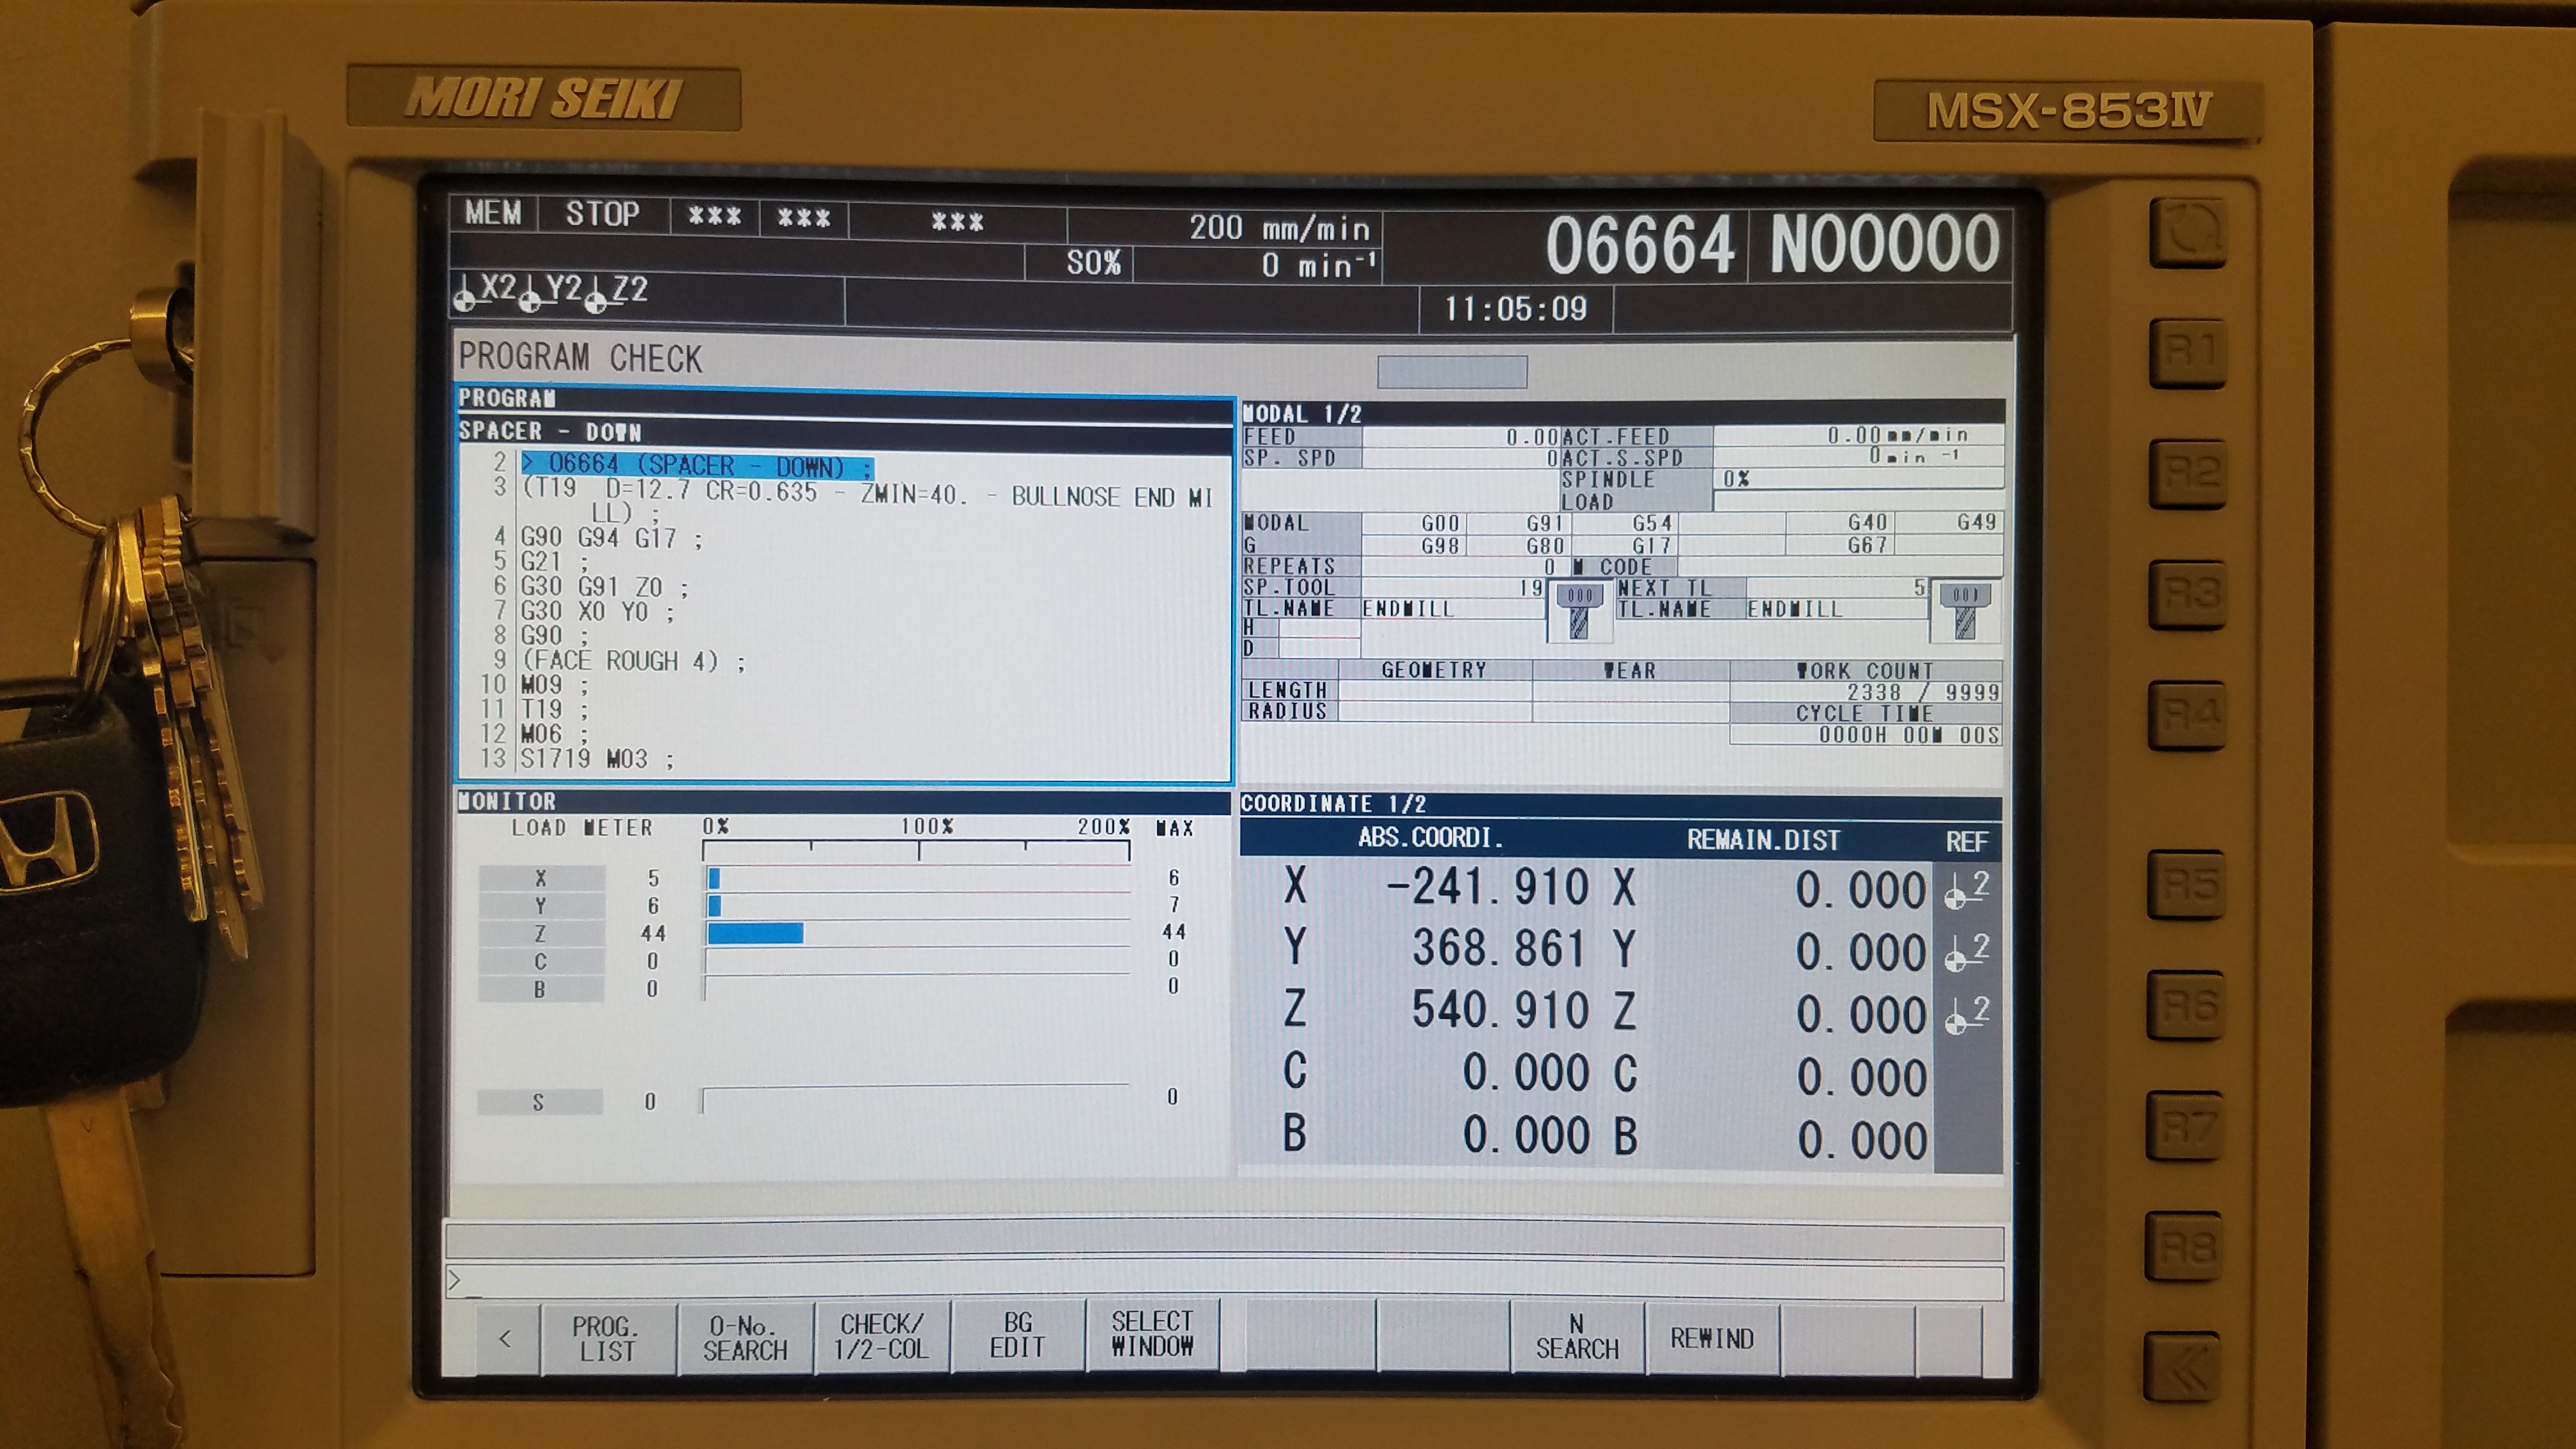Image resolution: width=2576 pixels, height=1449 pixels.
Task: Select program line (FACE ROUGH 4)
Action: [x=633, y=661]
